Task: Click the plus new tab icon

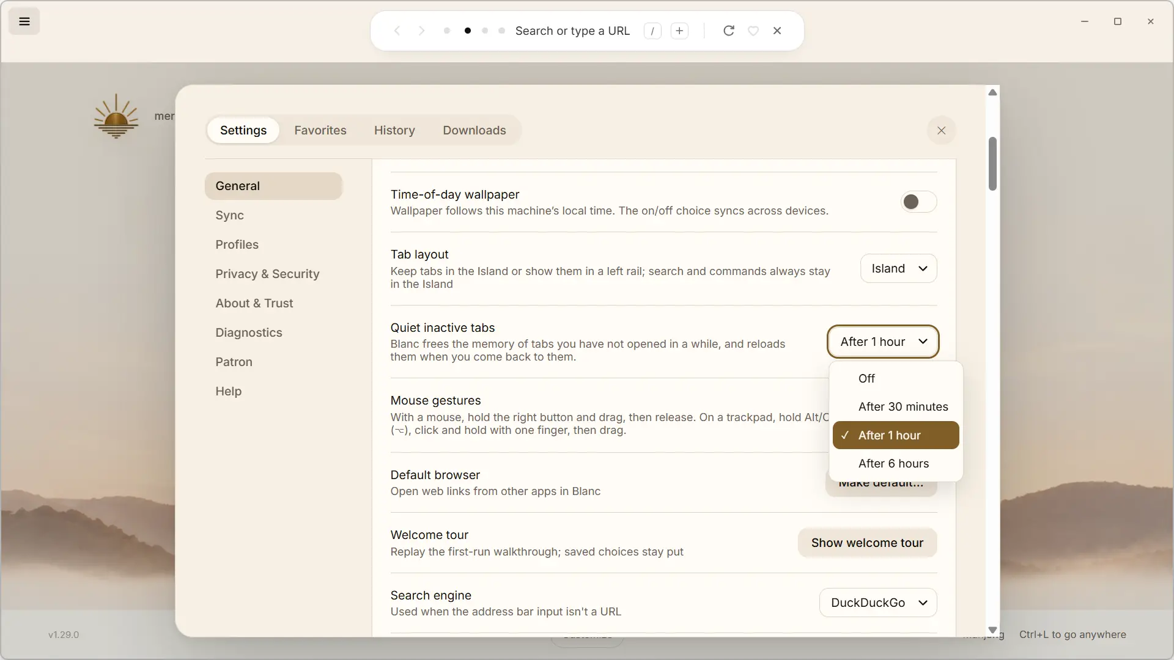Action: pos(679,31)
